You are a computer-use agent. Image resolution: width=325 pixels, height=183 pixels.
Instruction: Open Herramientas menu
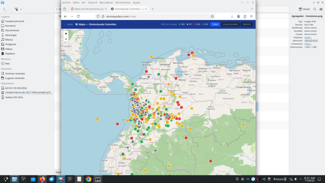pyautogui.click(x=123, y=3)
